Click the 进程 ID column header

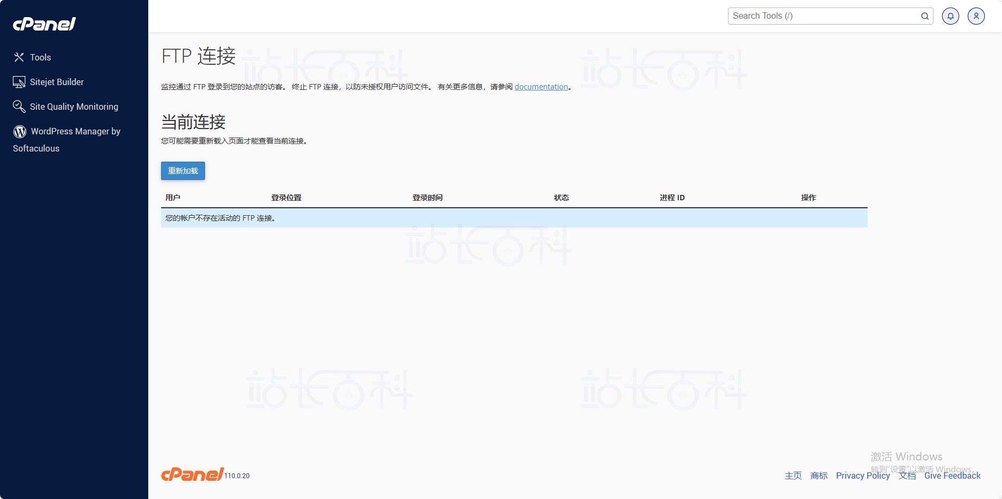tap(672, 198)
